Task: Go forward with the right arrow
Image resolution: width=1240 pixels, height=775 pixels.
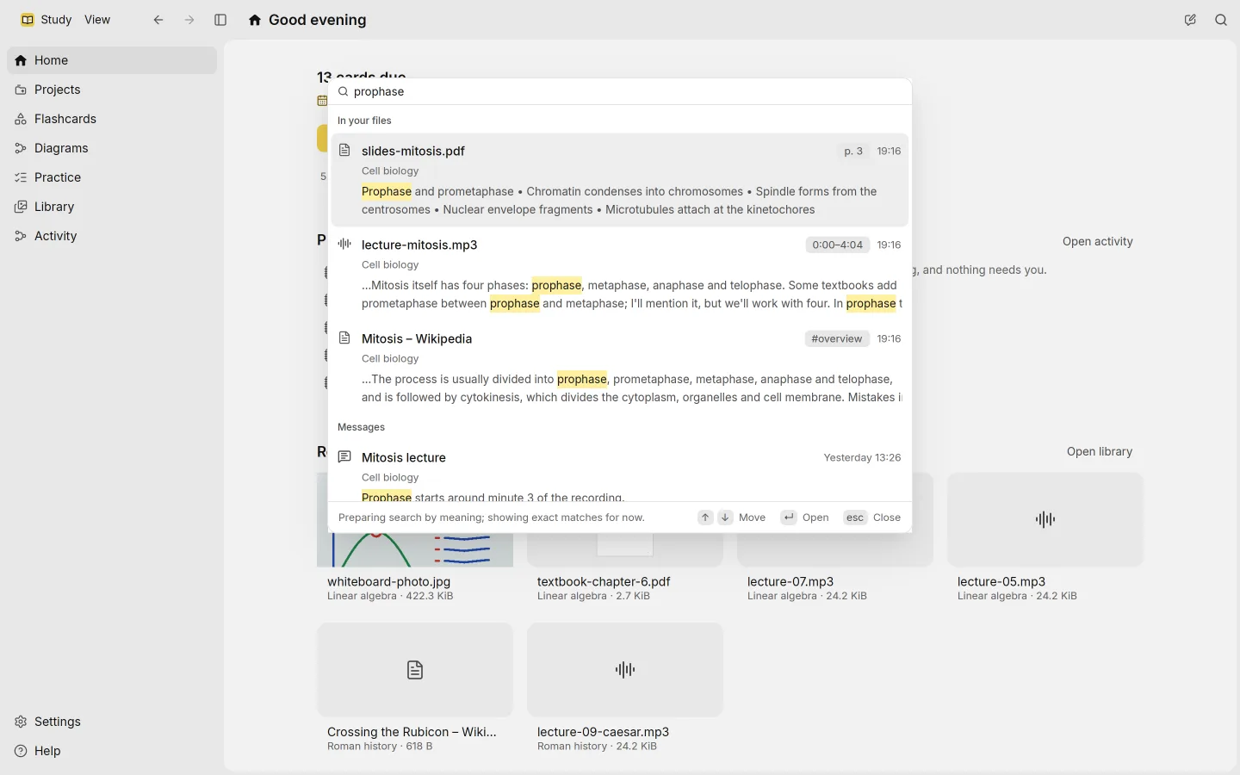Action: point(189,20)
